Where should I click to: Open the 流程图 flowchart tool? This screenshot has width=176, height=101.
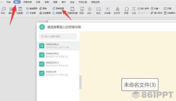pos(57,13)
